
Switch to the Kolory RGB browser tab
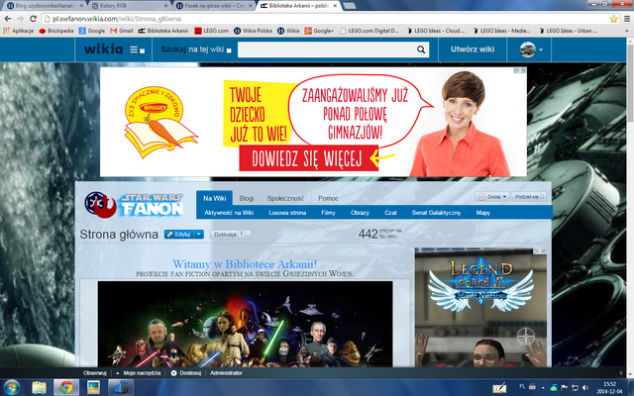(x=130, y=6)
